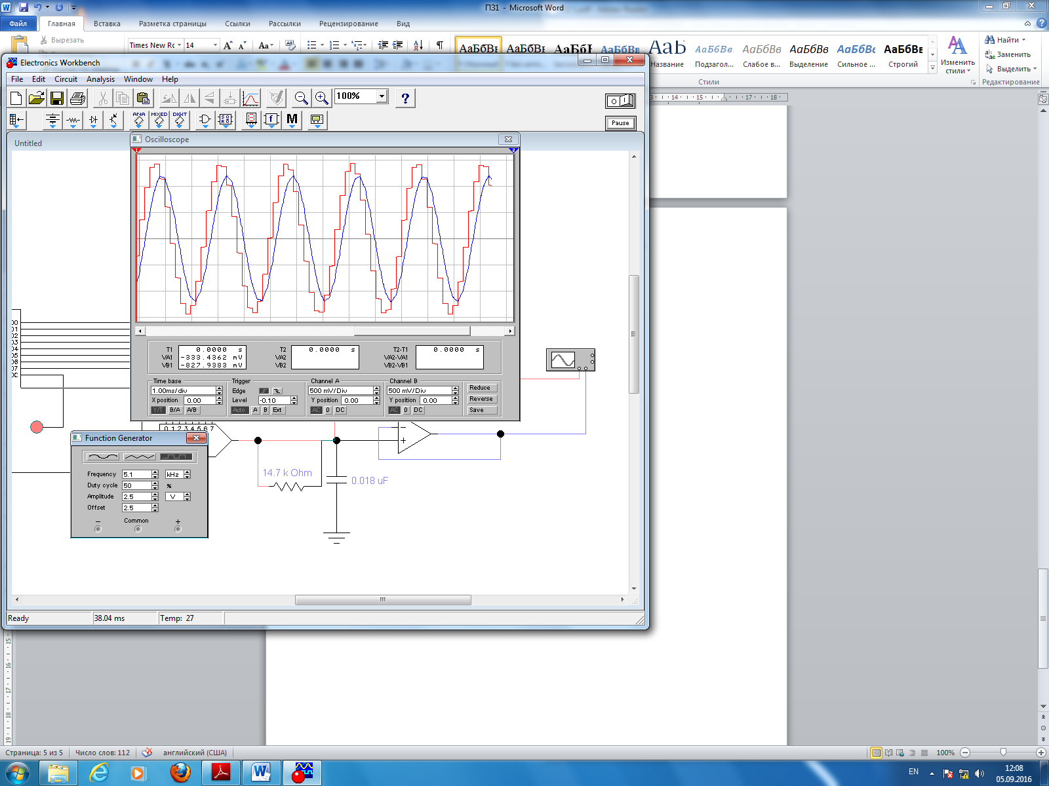Click the Pause simulation button
The image size is (1049, 786).
click(x=620, y=123)
